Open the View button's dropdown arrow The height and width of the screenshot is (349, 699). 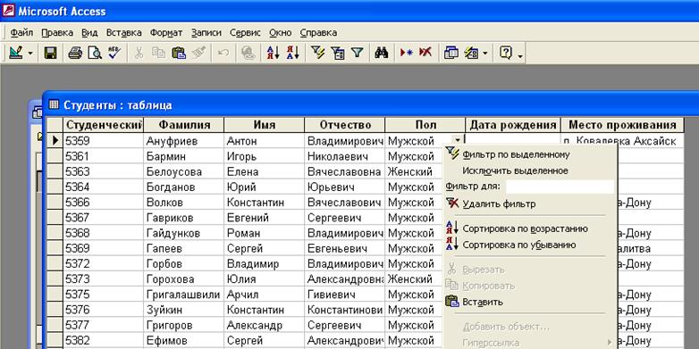(30, 54)
